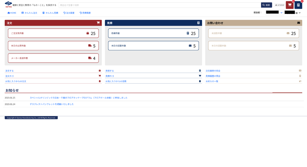
Task: Open the ご注文残件数 card
Action: point(53,33)
